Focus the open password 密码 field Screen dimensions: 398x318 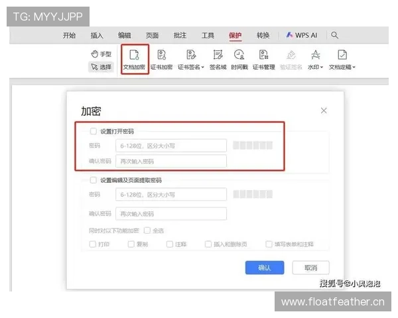[171, 146]
